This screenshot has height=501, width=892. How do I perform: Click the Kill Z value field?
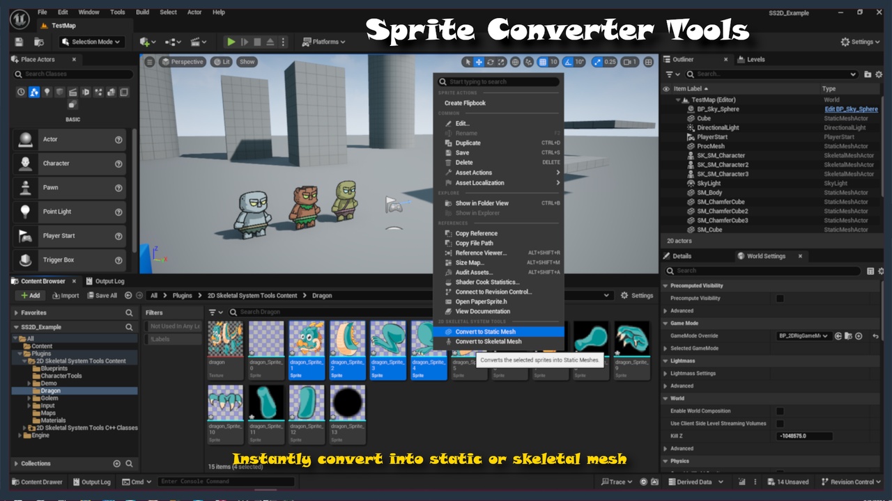pyautogui.click(x=804, y=436)
